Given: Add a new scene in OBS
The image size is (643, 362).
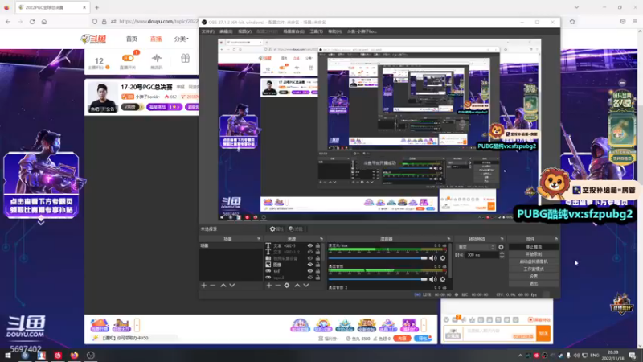Looking at the screenshot, I should click(204, 286).
